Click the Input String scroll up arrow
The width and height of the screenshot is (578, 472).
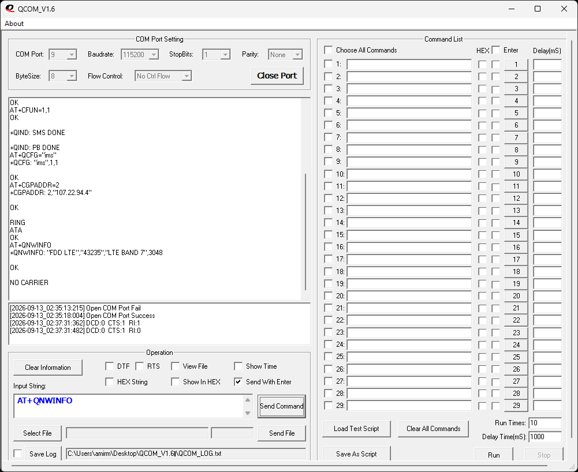coord(248,400)
